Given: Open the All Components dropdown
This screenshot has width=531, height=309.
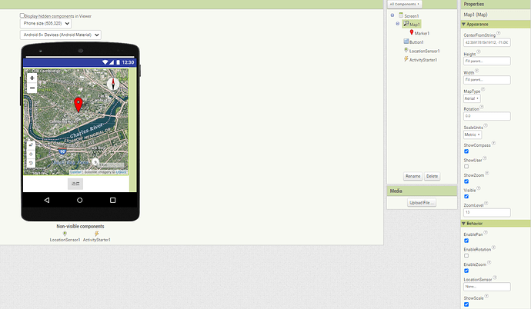Looking at the screenshot, I should (x=404, y=4).
